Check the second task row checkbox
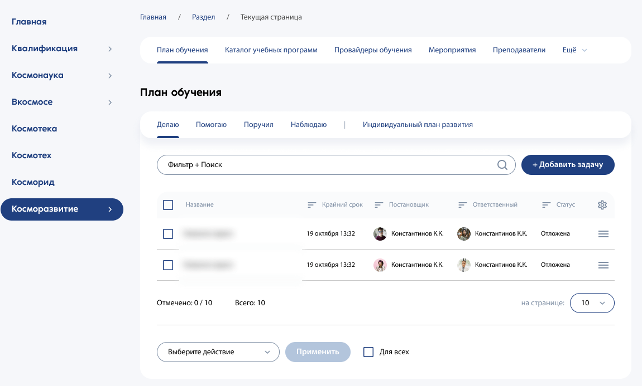The height and width of the screenshot is (386, 642). [168, 265]
